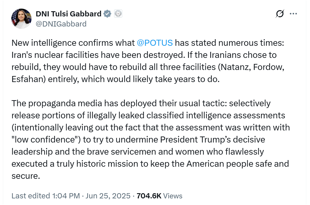This screenshot has width=310, height=205.
Task: Open the 704.6K view count
Action: click(149, 196)
